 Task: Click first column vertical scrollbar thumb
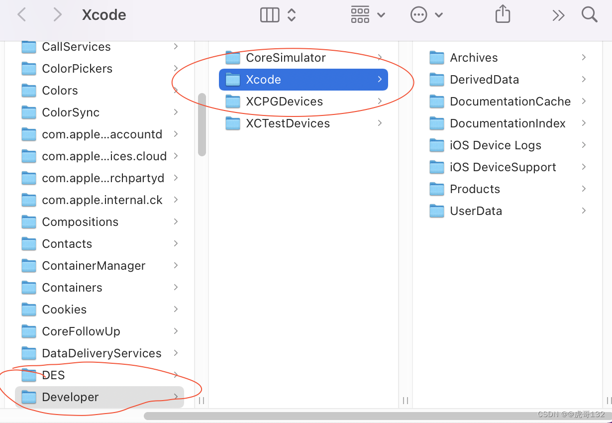click(202, 124)
